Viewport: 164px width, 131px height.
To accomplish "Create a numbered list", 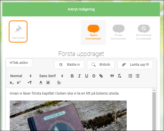I will click(x=130, y=76).
